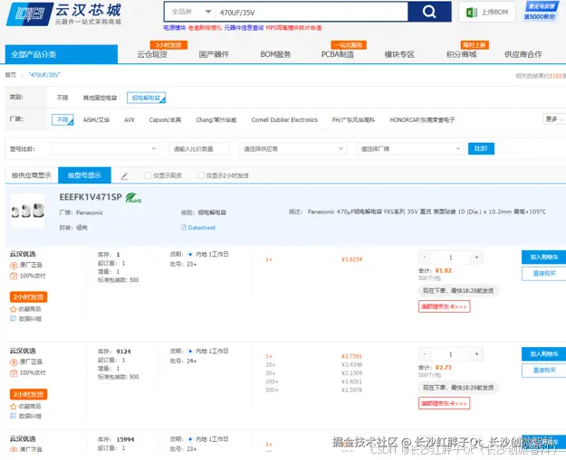Image resolution: width=566 pixels, height=460 pixels.
Task: Open the PCBA制造 nav item
Action: click(338, 54)
